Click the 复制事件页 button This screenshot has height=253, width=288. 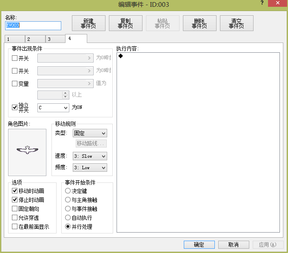[x=125, y=23]
